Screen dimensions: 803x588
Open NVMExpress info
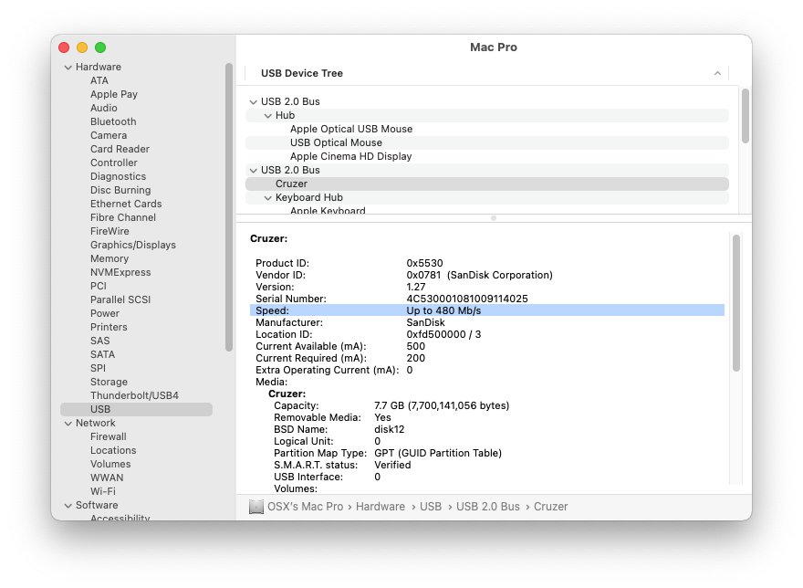pyautogui.click(x=120, y=272)
